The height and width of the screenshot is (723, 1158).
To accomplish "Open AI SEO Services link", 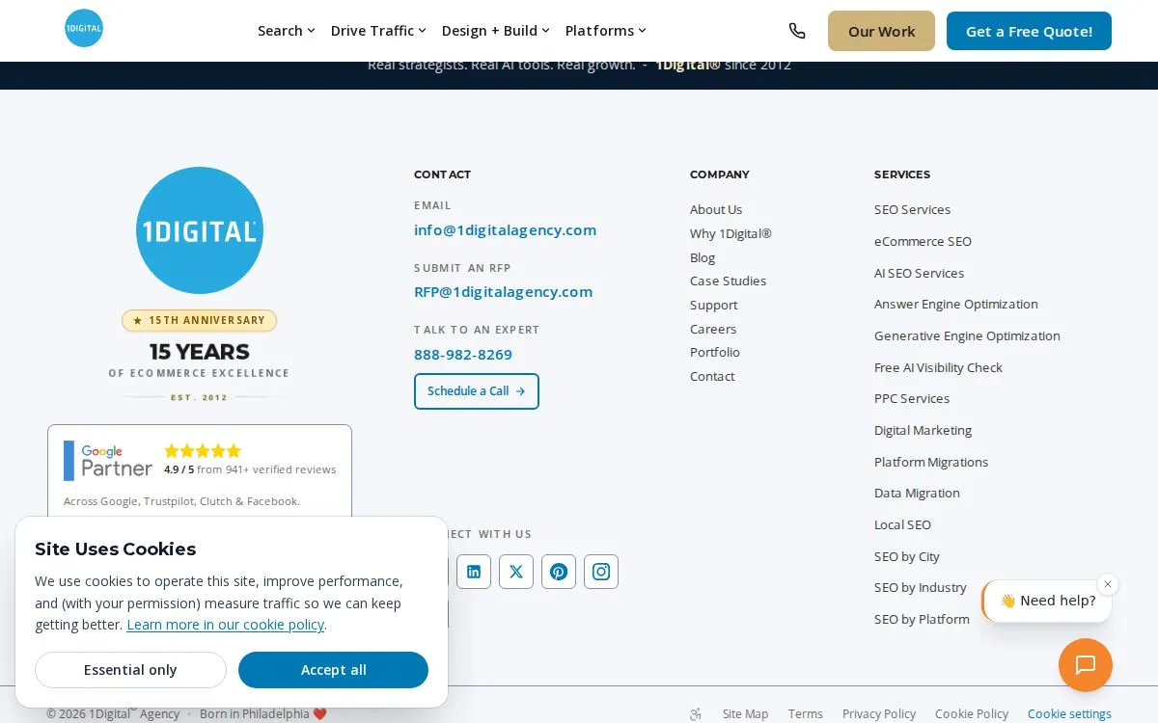I will (920, 274).
